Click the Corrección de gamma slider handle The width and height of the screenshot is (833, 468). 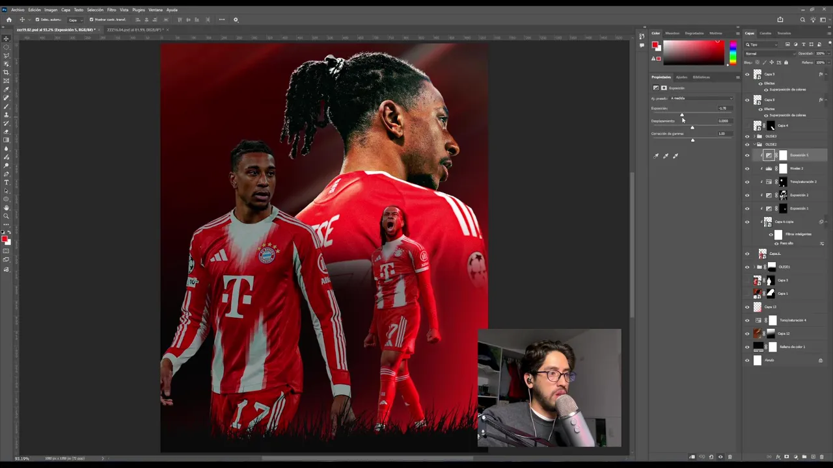pyautogui.click(x=692, y=140)
